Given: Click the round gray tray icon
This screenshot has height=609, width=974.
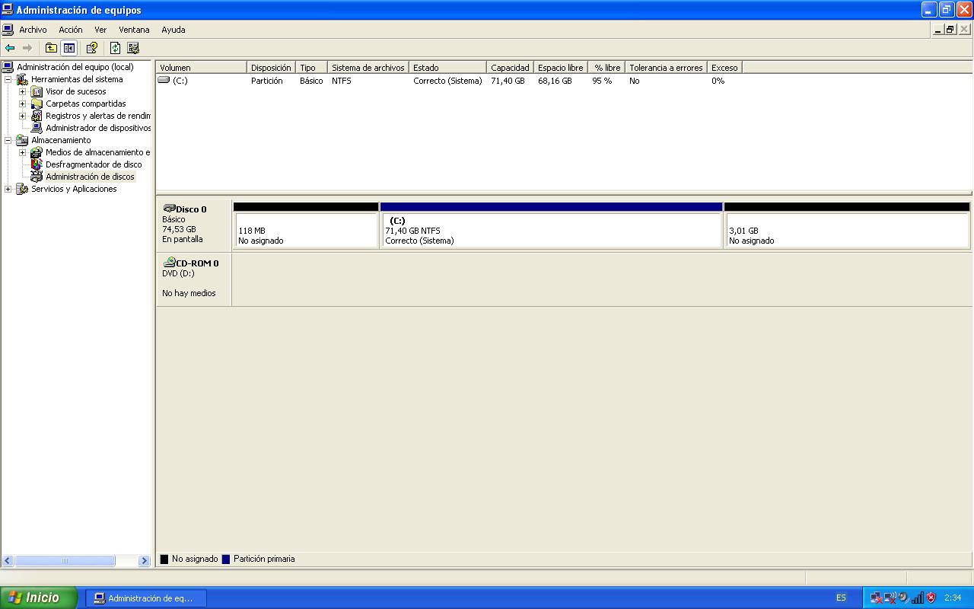Looking at the screenshot, I should pos(902,598).
